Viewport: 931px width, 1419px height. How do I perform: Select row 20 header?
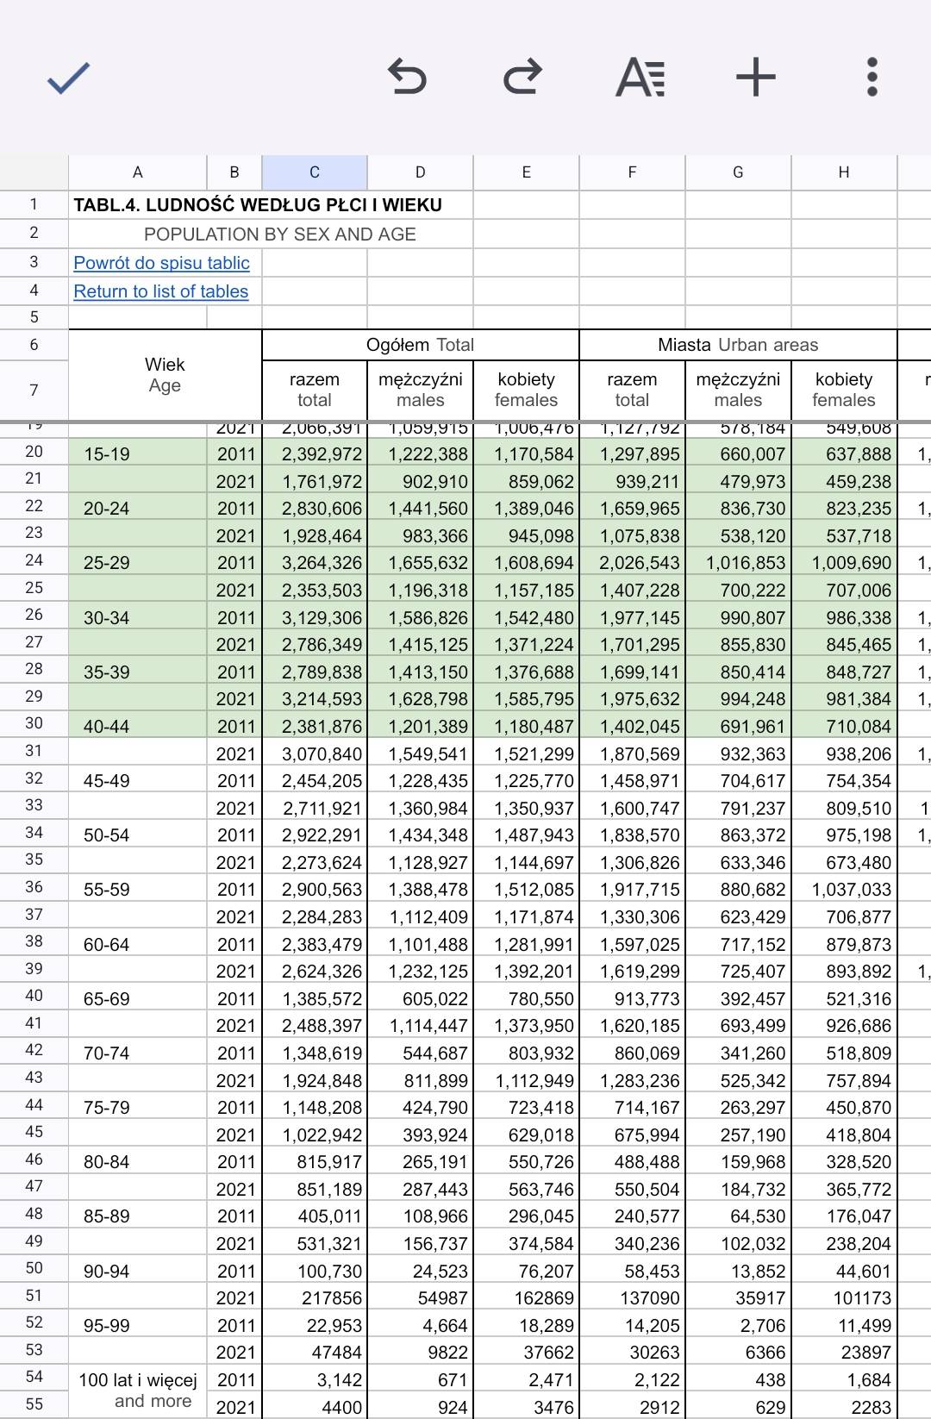34,452
